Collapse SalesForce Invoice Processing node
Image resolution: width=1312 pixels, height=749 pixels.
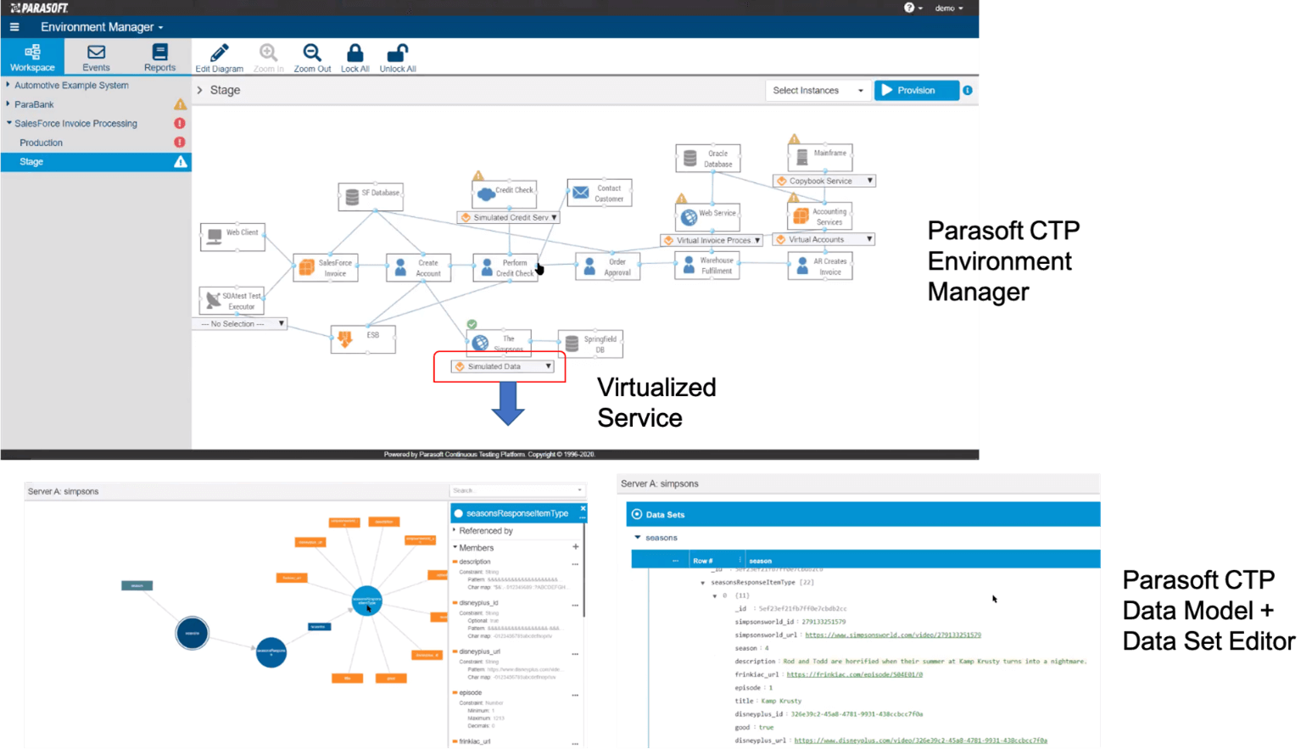point(8,123)
